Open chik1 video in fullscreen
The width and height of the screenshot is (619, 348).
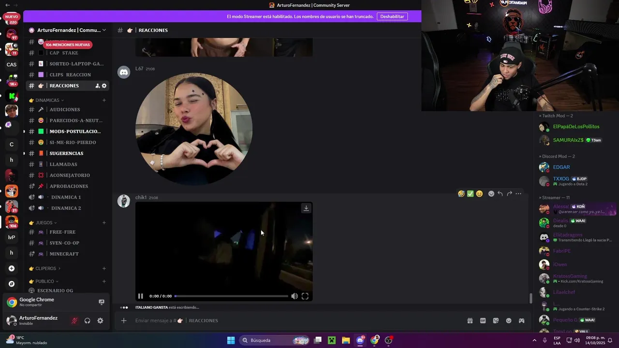[x=305, y=296]
